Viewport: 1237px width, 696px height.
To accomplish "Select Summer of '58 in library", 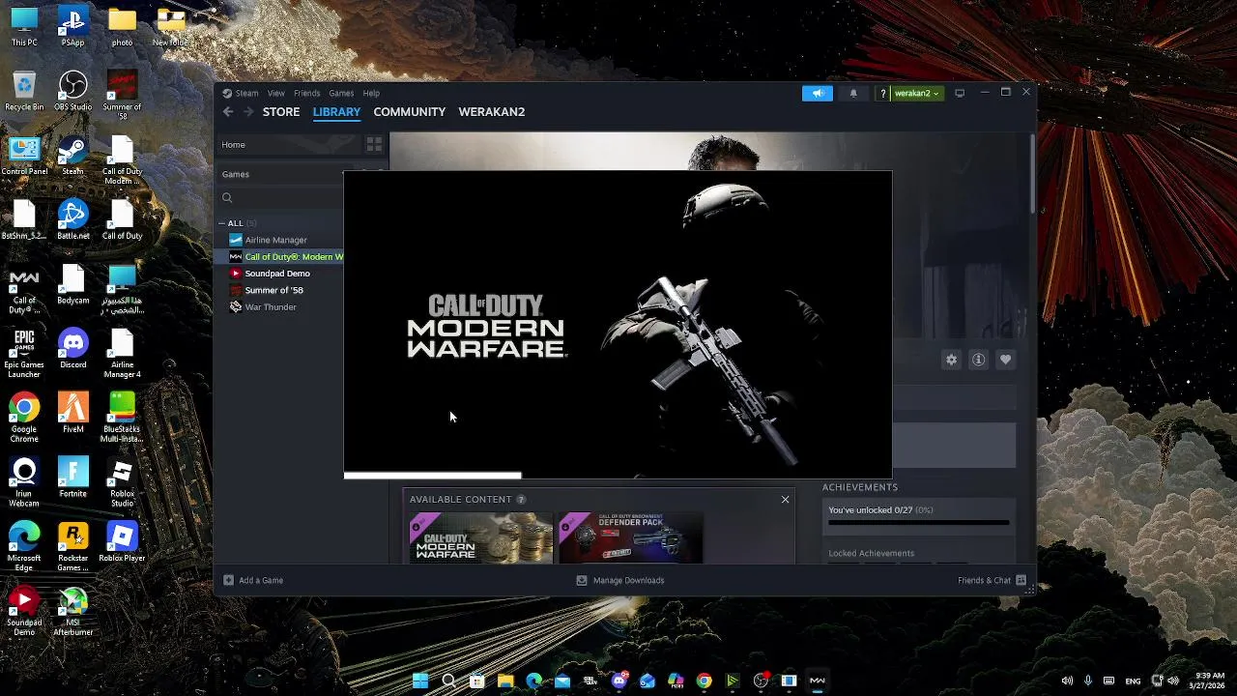I will pyautogui.click(x=274, y=290).
